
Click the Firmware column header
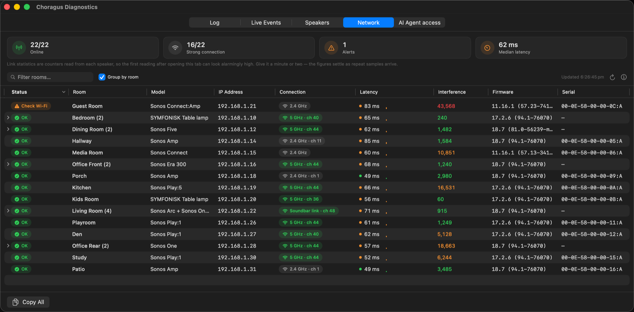(503, 92)
